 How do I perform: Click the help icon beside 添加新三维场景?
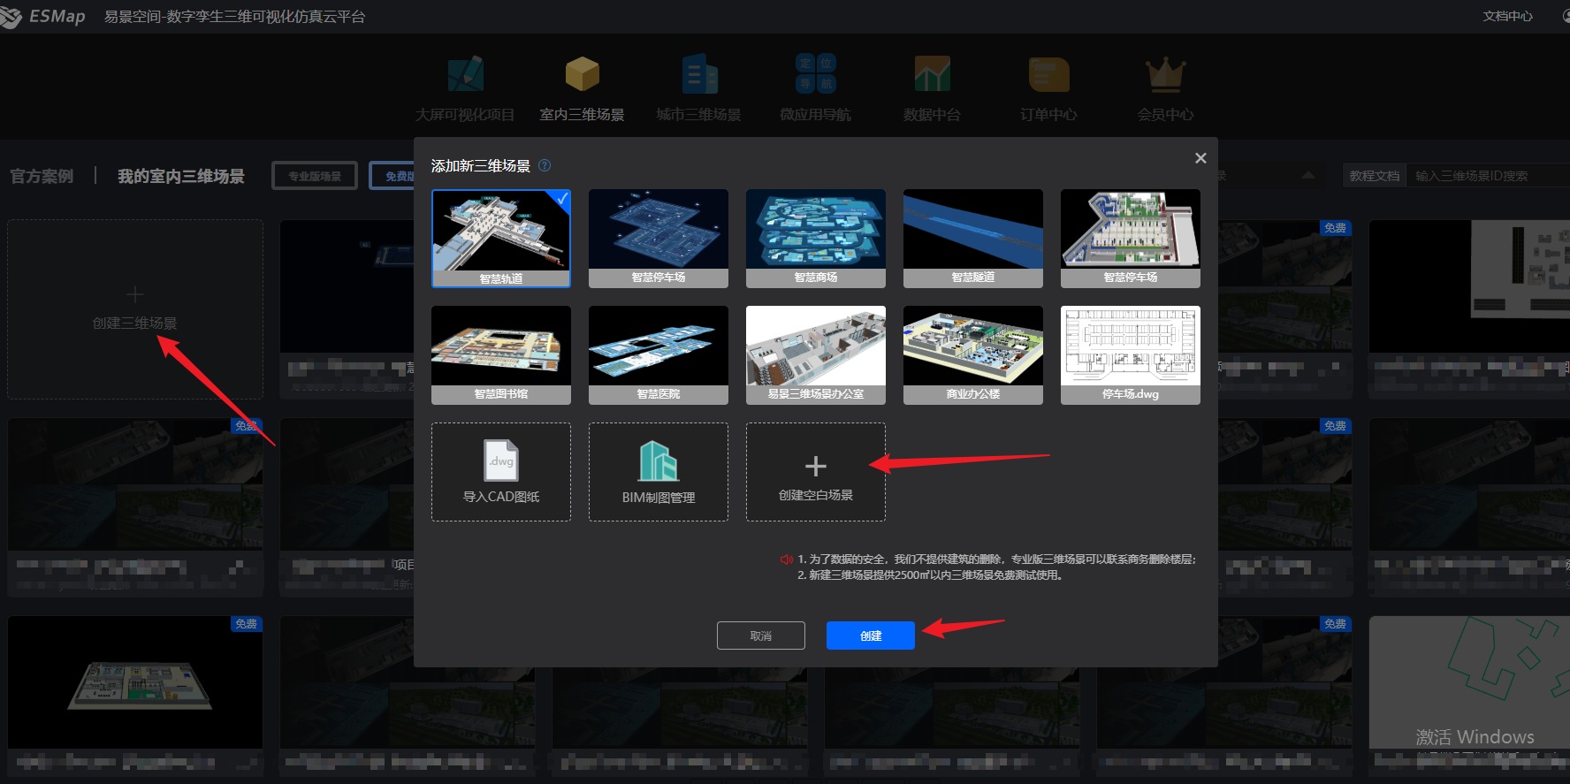pyautogui.click(x=545, y=165)
